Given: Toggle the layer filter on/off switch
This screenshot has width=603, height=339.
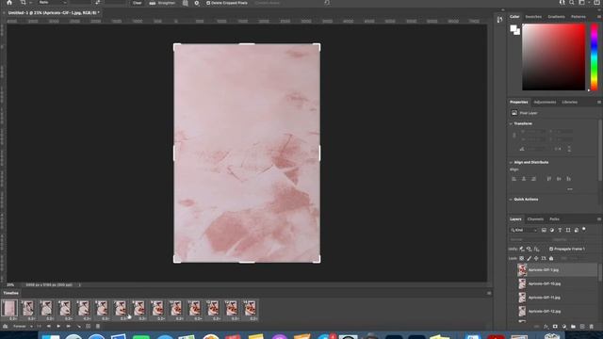Looking at the screenshot, I should click(x=584, y=230).
